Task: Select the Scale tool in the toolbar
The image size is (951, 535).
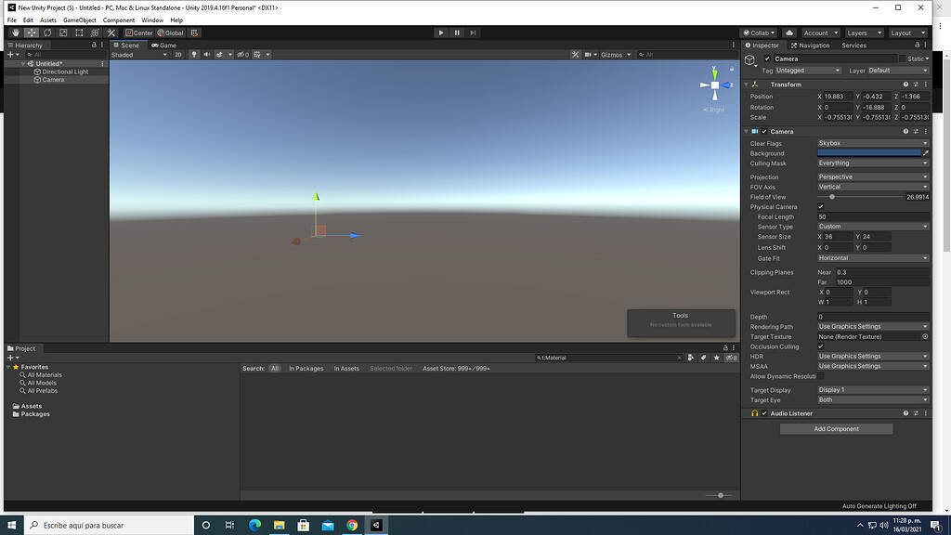Action: click(x=63, y=33)
